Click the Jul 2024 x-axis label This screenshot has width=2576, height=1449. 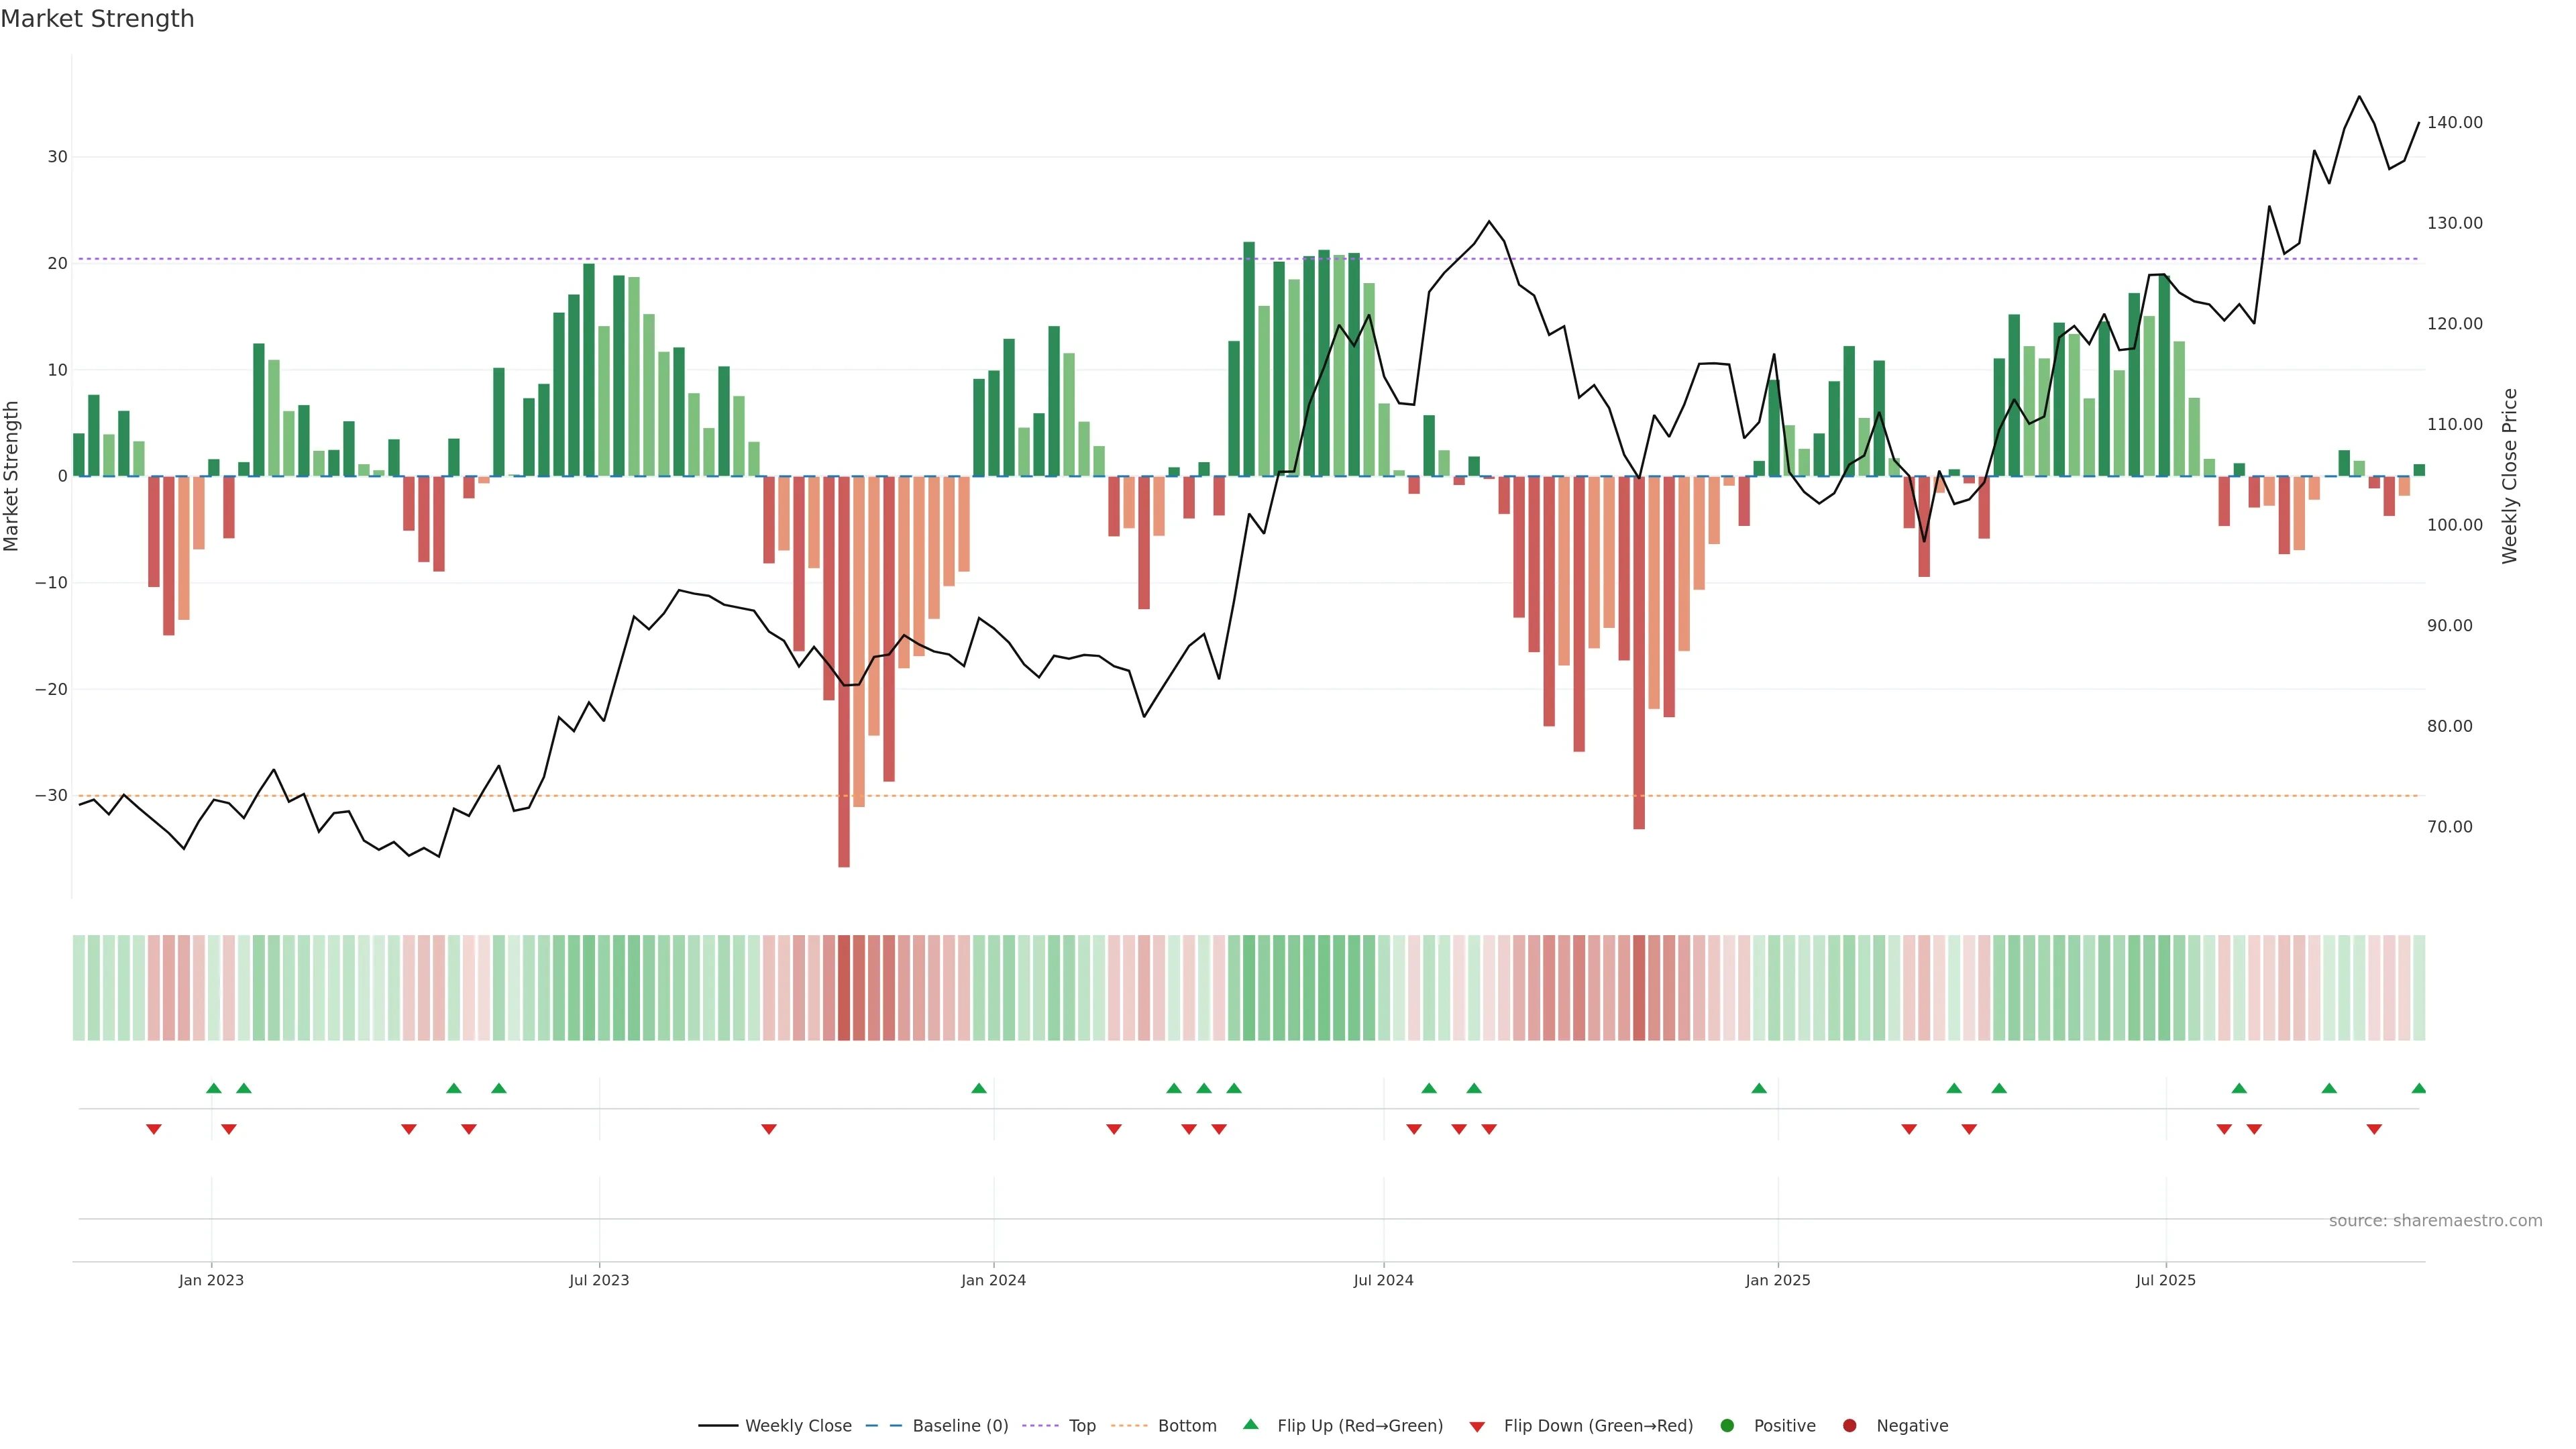[x=1383, y=1280]
